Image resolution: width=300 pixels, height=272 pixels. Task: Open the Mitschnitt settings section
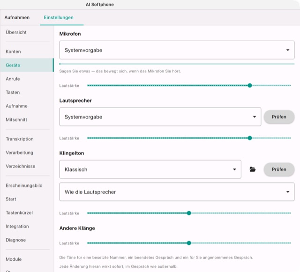coord(27,120)
